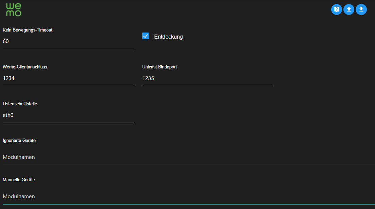Click the 'Listenschnittstelle' label

(20, 104)
